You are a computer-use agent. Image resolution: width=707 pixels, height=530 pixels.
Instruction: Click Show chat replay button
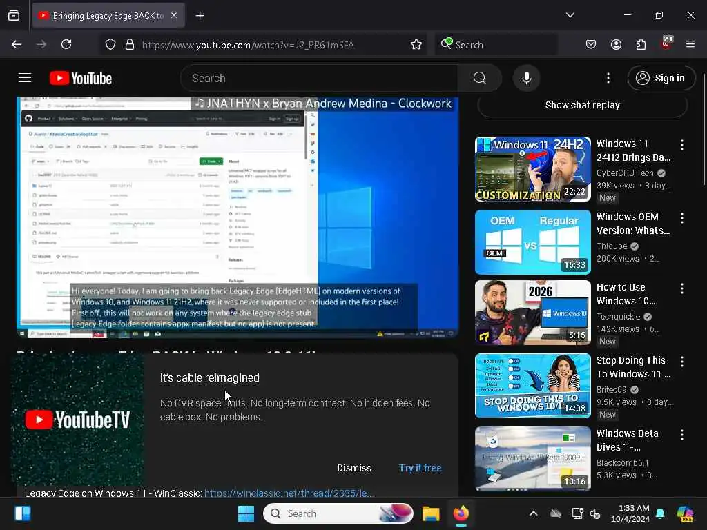click(583, 106)
